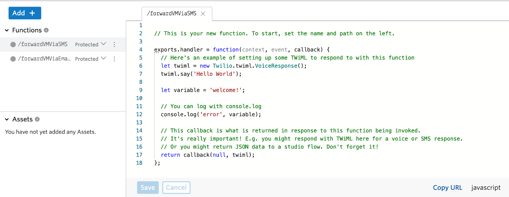Click the Add button with plus icon
Screen dimensions: 509x197
[24, 13]
